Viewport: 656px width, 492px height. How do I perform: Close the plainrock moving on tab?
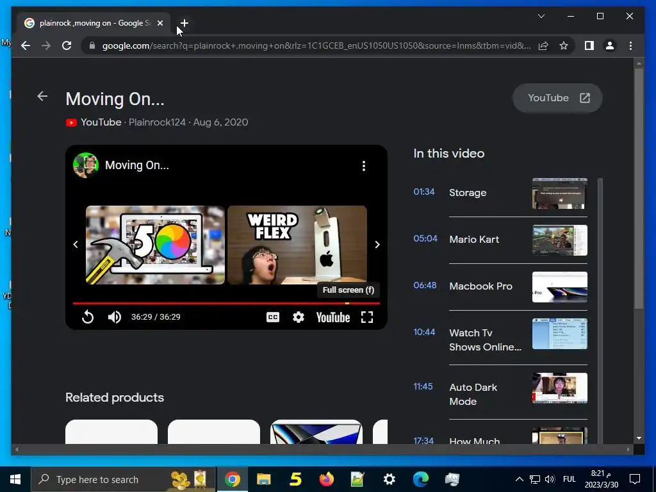click(x=160, y=23)
